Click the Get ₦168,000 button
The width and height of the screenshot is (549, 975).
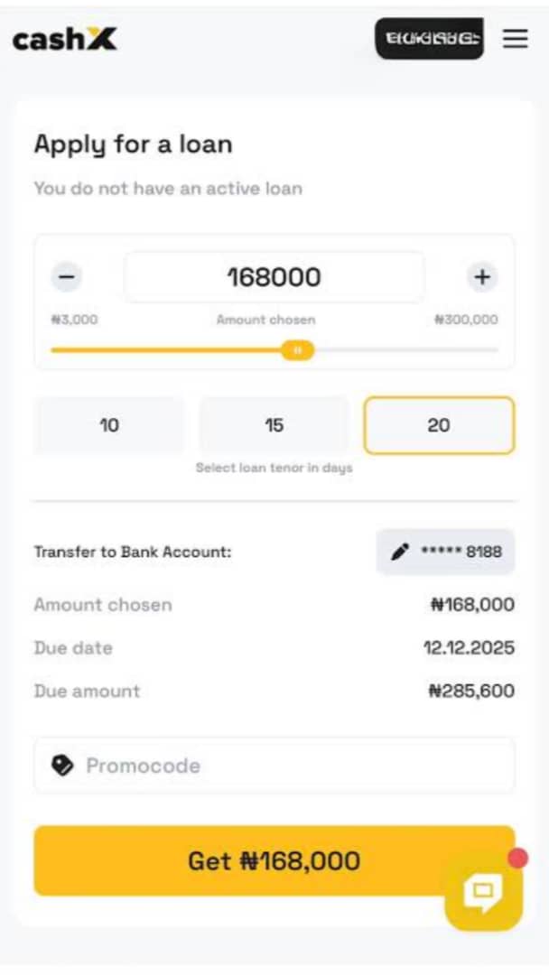pyautogui.click(x=274, y=861)
